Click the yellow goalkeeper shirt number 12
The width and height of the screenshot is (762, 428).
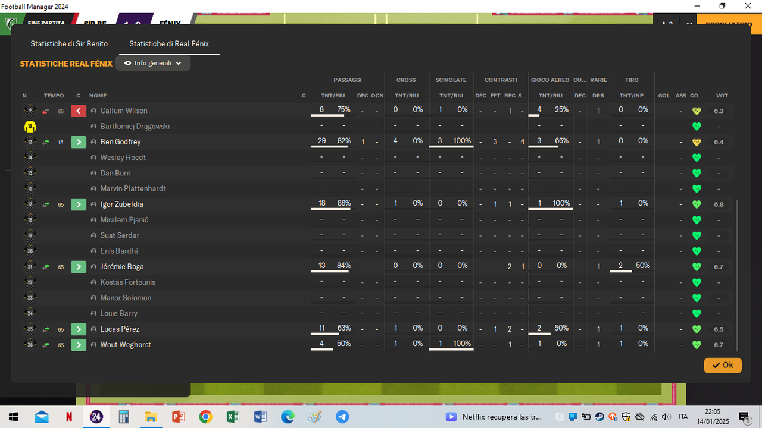point(30,127)
